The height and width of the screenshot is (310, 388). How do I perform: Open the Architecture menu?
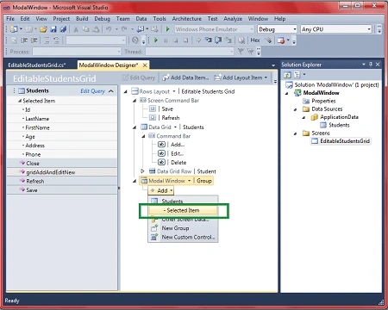[x=187, y=19]
